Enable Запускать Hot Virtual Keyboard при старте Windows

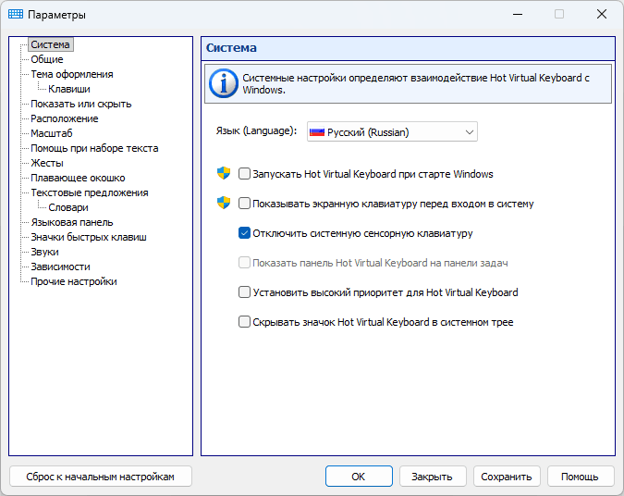click(244, 174)
